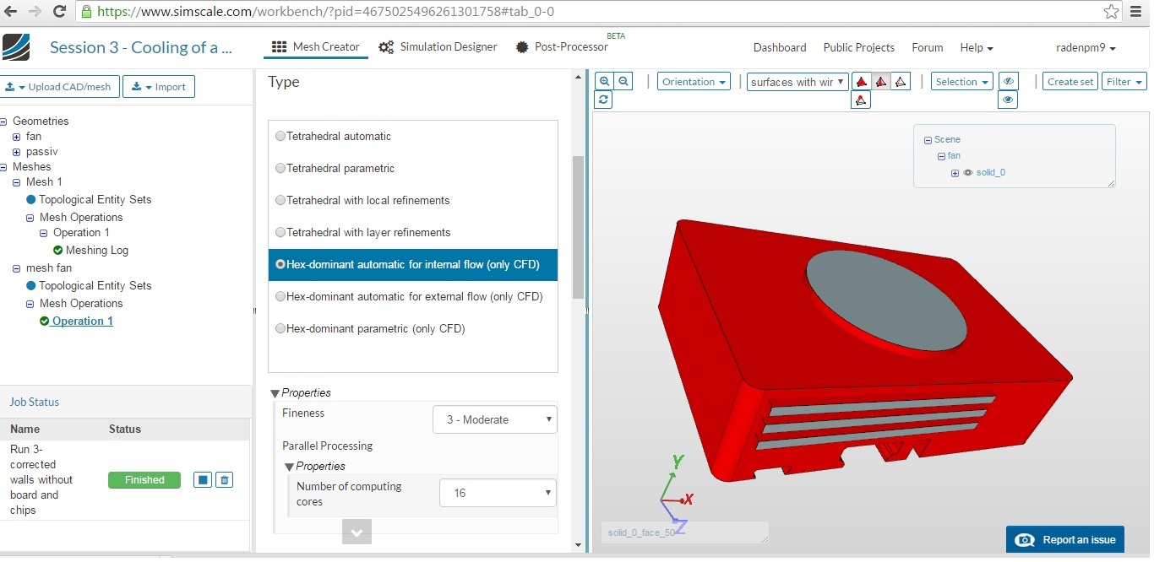This screenshot has height=562, width=1154.
Task: Go to Public Projects
Action: pyautogui.click(x=858, y=48)
